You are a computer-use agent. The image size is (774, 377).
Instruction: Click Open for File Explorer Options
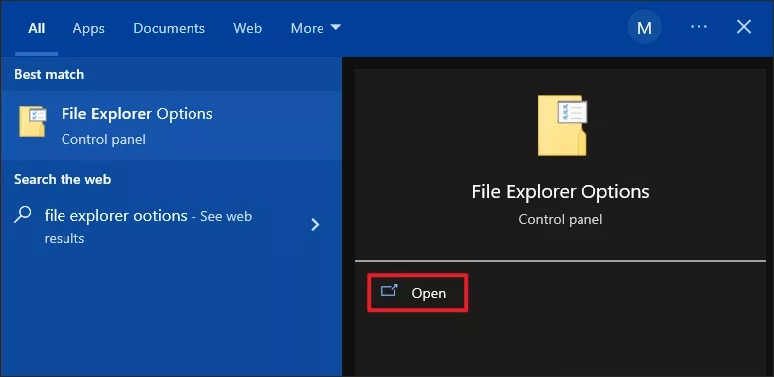coord(418,293)
